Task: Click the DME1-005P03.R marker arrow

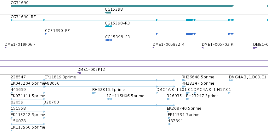Action: [202, 48]
